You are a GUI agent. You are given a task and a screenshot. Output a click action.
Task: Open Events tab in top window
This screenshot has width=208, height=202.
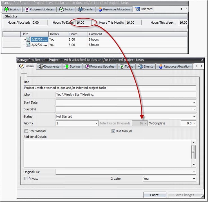pyautogui.click(x=86, y=9)
